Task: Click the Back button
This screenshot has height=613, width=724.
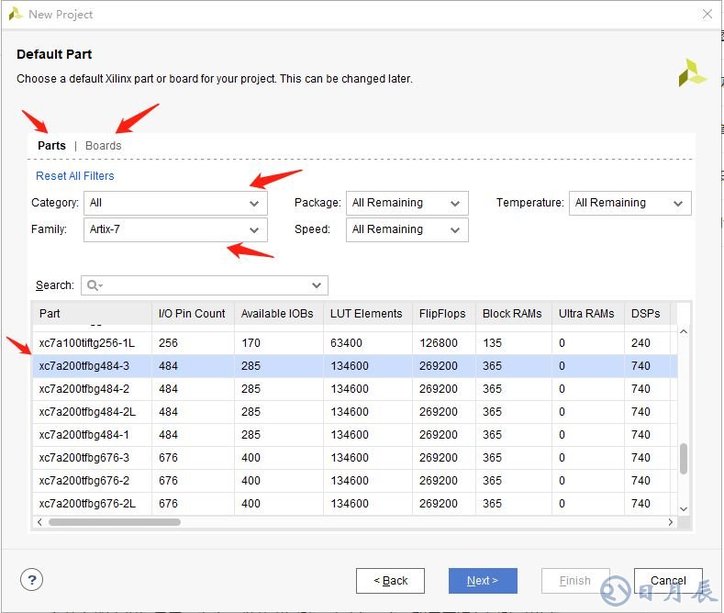Action: coord(390,581)
